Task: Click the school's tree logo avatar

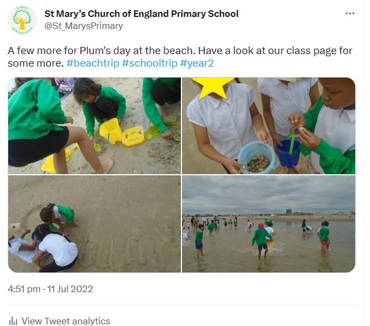Action: tap(22, 20)
